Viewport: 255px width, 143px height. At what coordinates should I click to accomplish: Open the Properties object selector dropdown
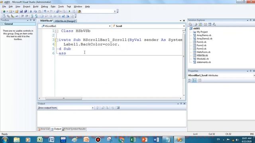[x=254, y=75]
